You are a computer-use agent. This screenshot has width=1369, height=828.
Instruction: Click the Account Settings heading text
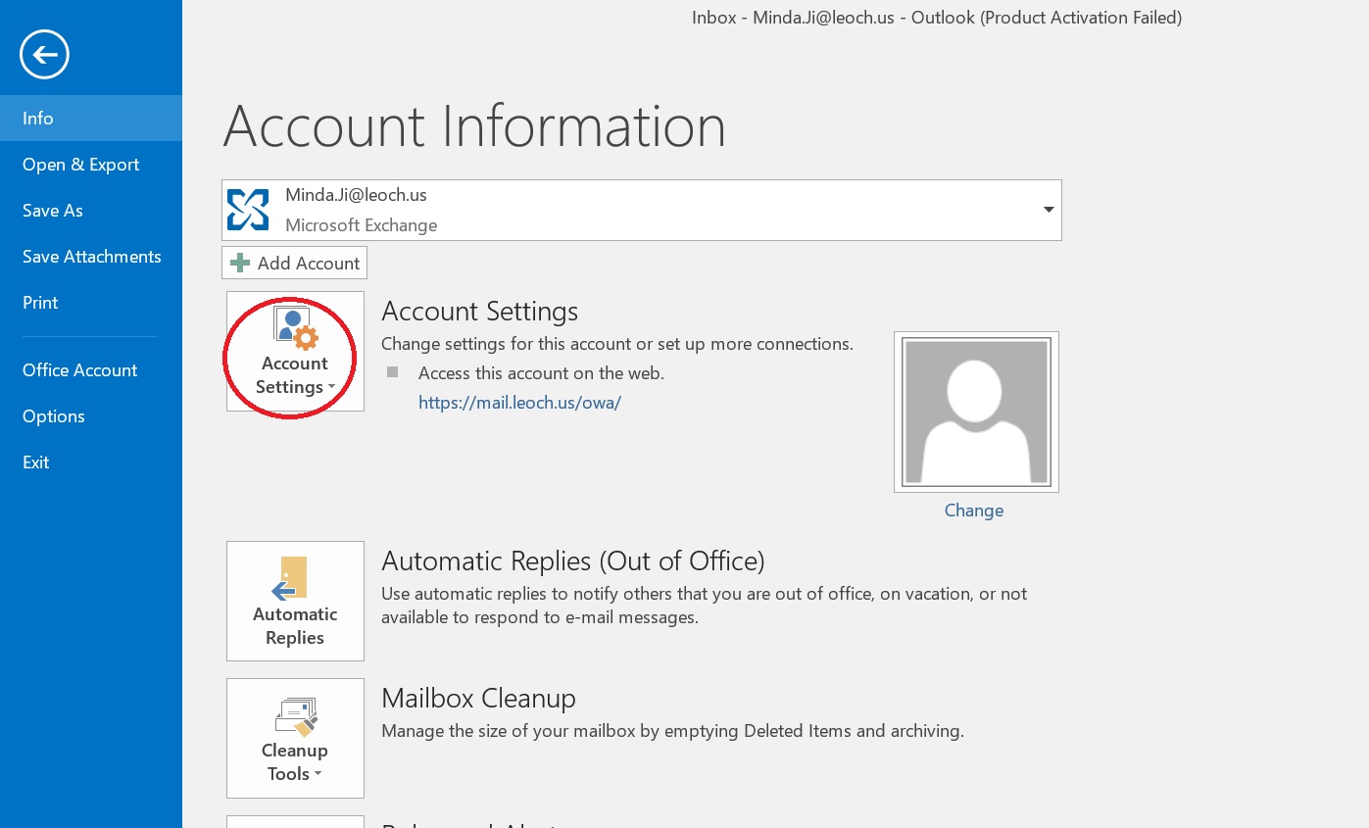point(479,312)
